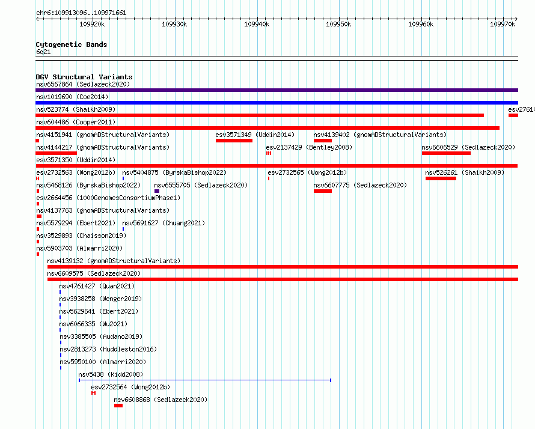Image resolution: width=535 pixels, height=429 pixels.
Task: Open esv2137429 (Bentley2008) variant label
Action: (x=309, y=147)
